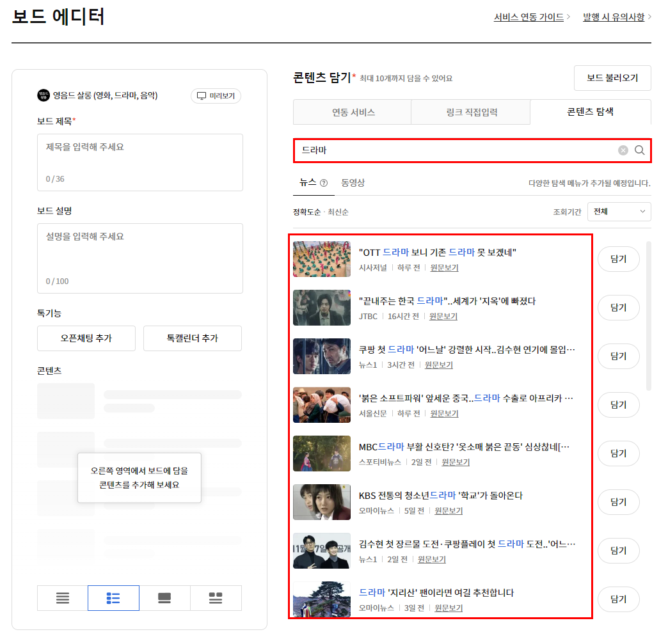
Task: Click the search magnifier icon
Action: (x=639, y=150)
